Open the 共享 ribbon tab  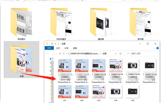66,48
